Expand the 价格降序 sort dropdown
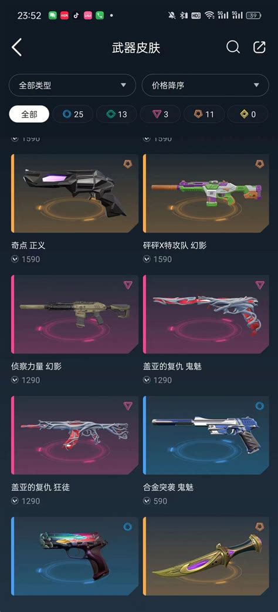The height and width of the screenshot is (612, 278). pos(205,85)
